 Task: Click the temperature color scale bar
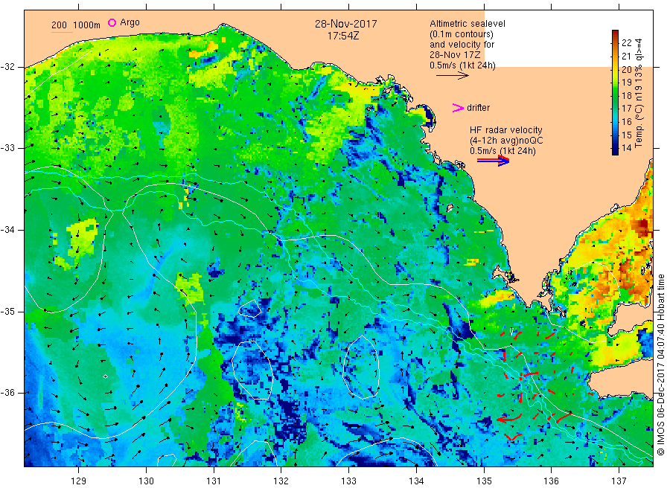615,92
